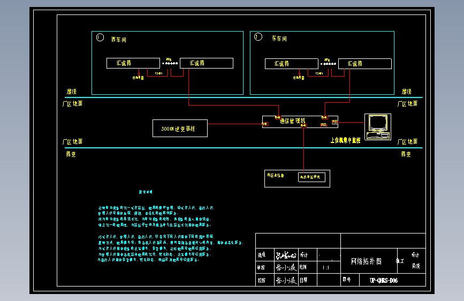The image size is (464, 301).
Task: Select the signature next to 审核
Action: point(286,267)
